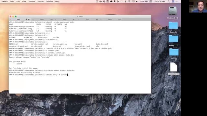The image size is (207, 116).
Task: Open the AirPlay display menu
Action: point(133,1)
